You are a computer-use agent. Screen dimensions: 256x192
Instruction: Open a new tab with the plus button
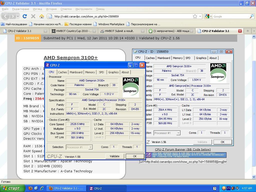(x=248, y=31)
